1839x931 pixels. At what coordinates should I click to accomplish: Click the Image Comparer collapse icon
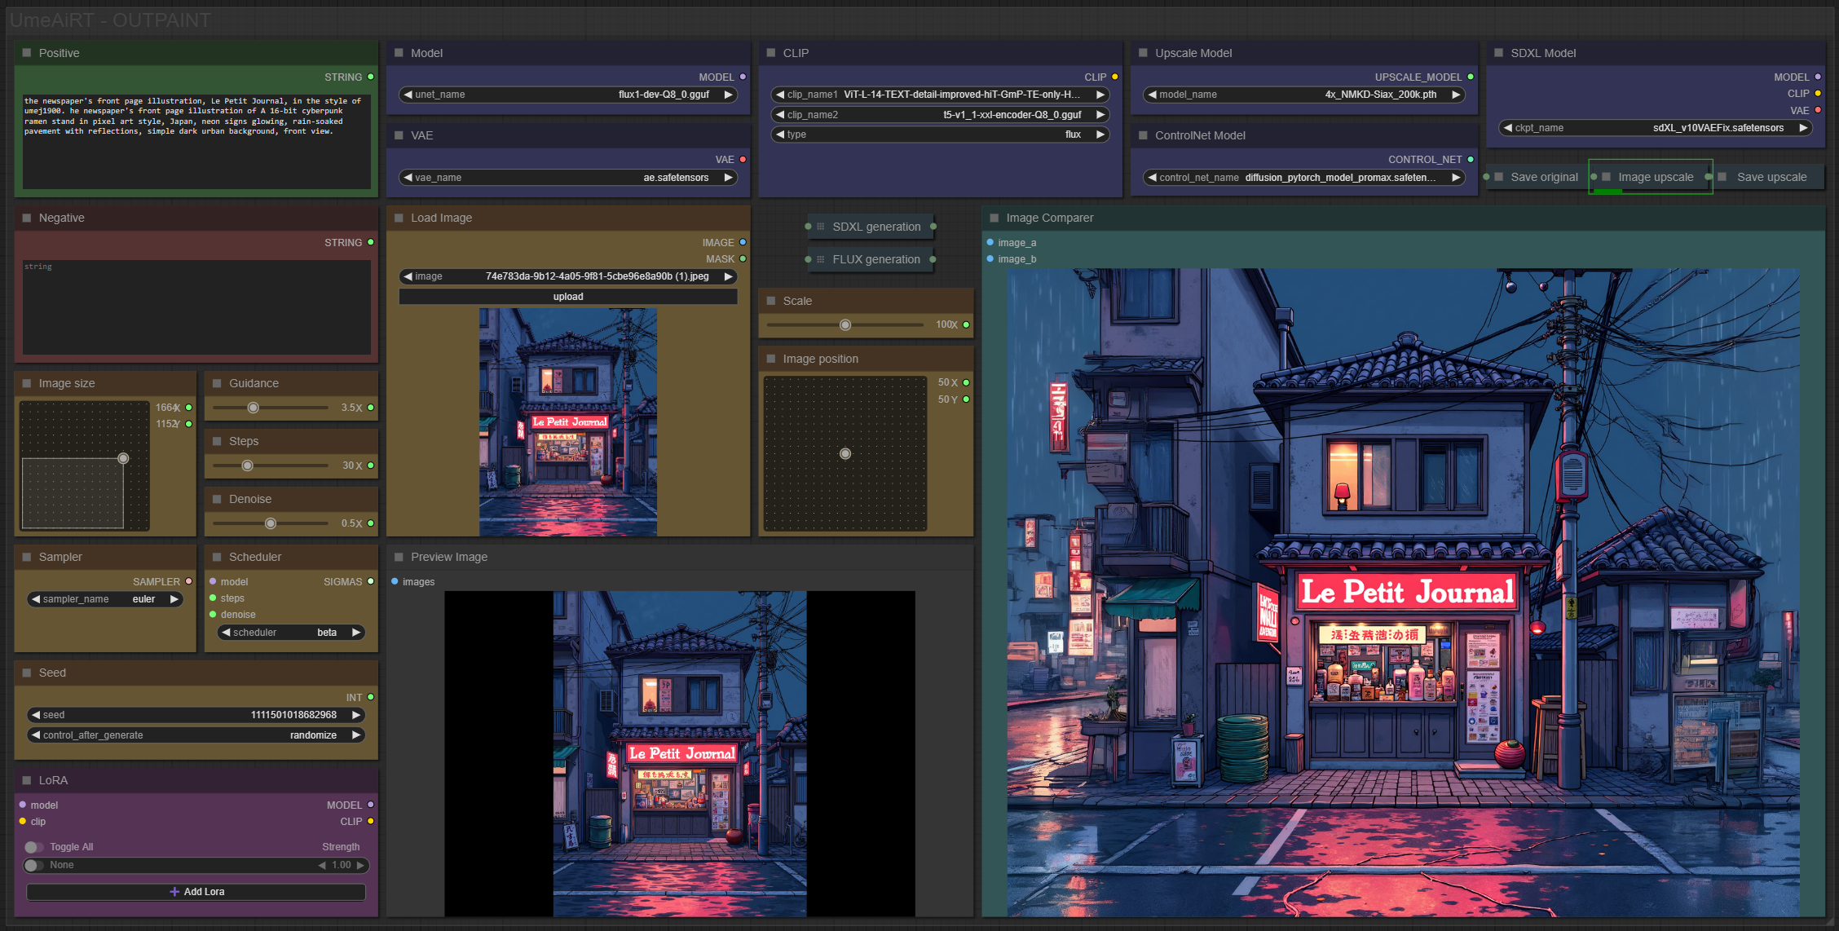pos(994,218)
